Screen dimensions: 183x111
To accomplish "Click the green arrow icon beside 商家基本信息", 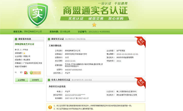I will [x=16, y=39].
